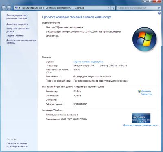Screen dimensions: 163x152
Task: Expand arrow after Панель управления breadcrumb
Action: pos(44,8)
